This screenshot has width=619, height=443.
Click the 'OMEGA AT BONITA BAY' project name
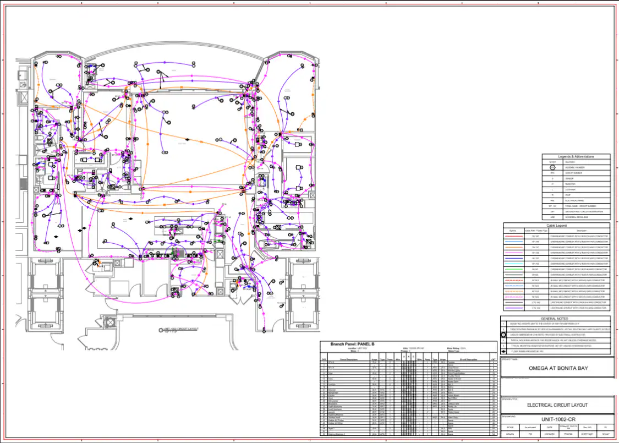point(558,368)
